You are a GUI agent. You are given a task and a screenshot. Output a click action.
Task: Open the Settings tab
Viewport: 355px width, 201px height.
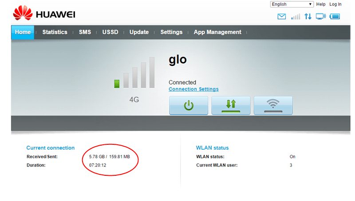171,32
